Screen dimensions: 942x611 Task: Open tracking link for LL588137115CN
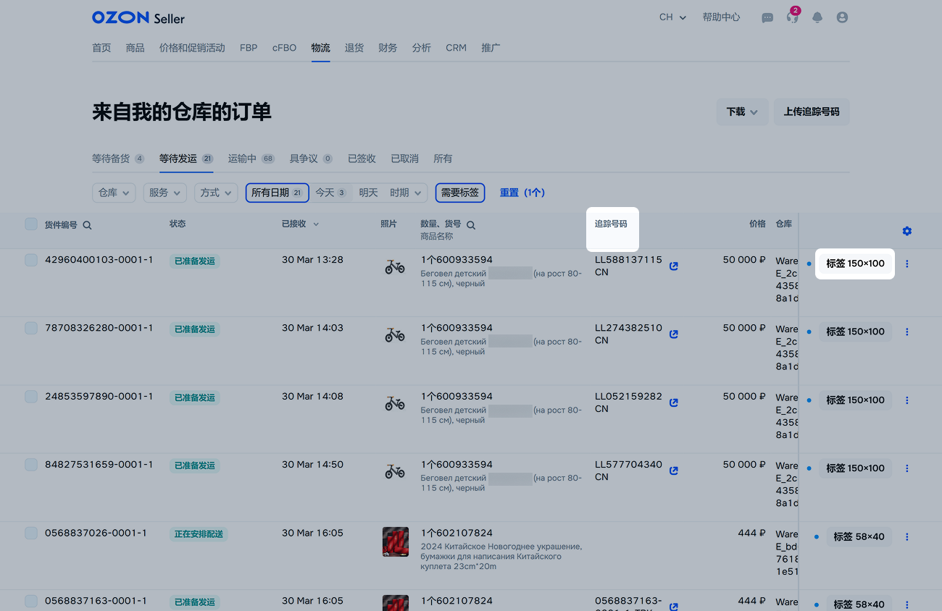[674, 266]
